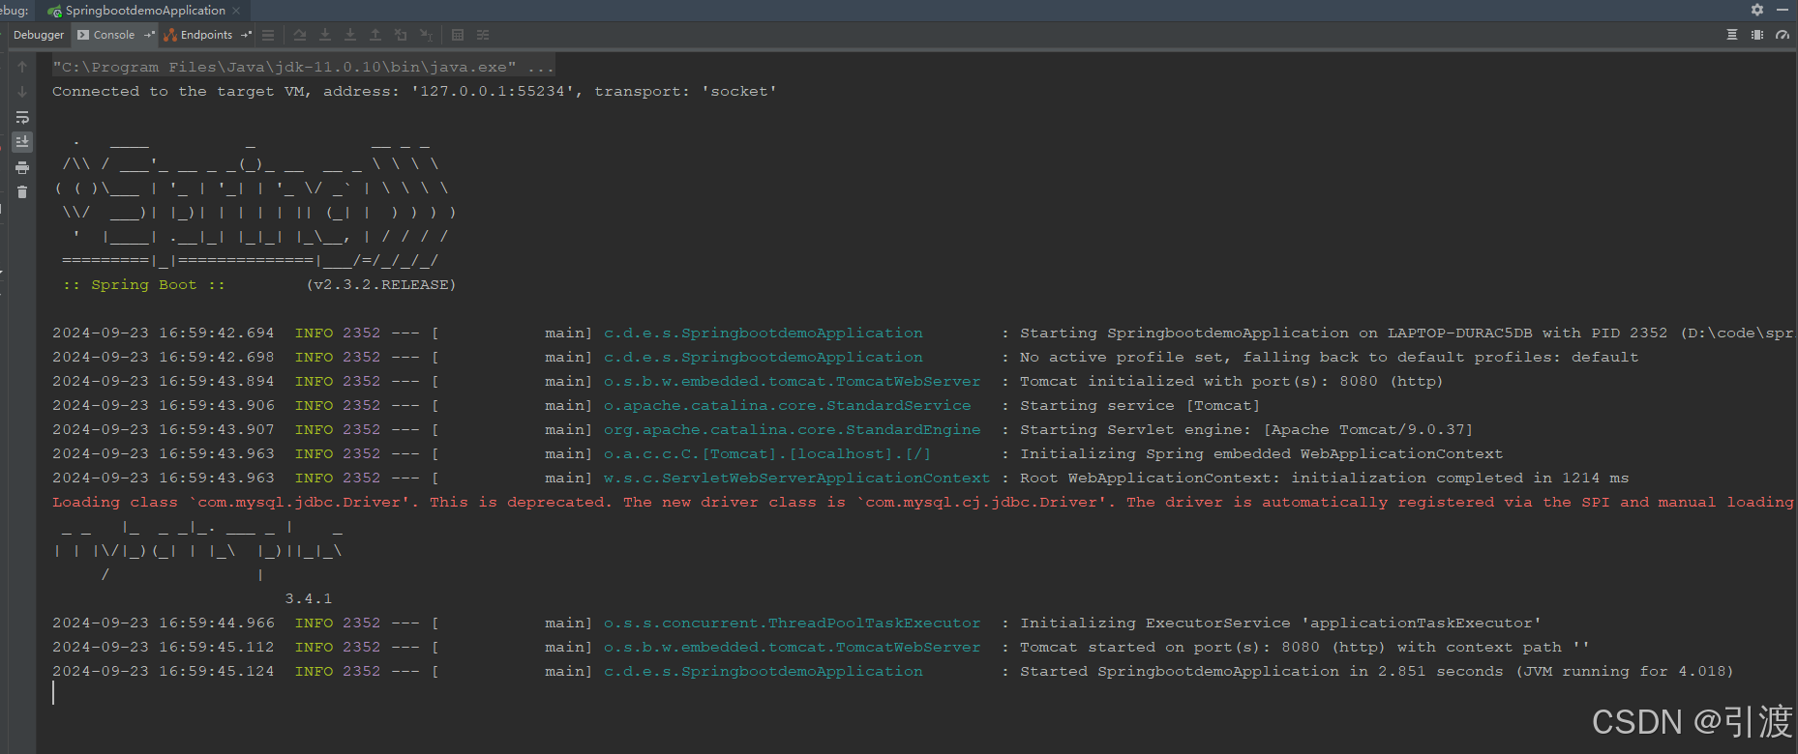
Task: Switch to the Debugger tab
Action: pyautogui.click(x=39, y=35)
